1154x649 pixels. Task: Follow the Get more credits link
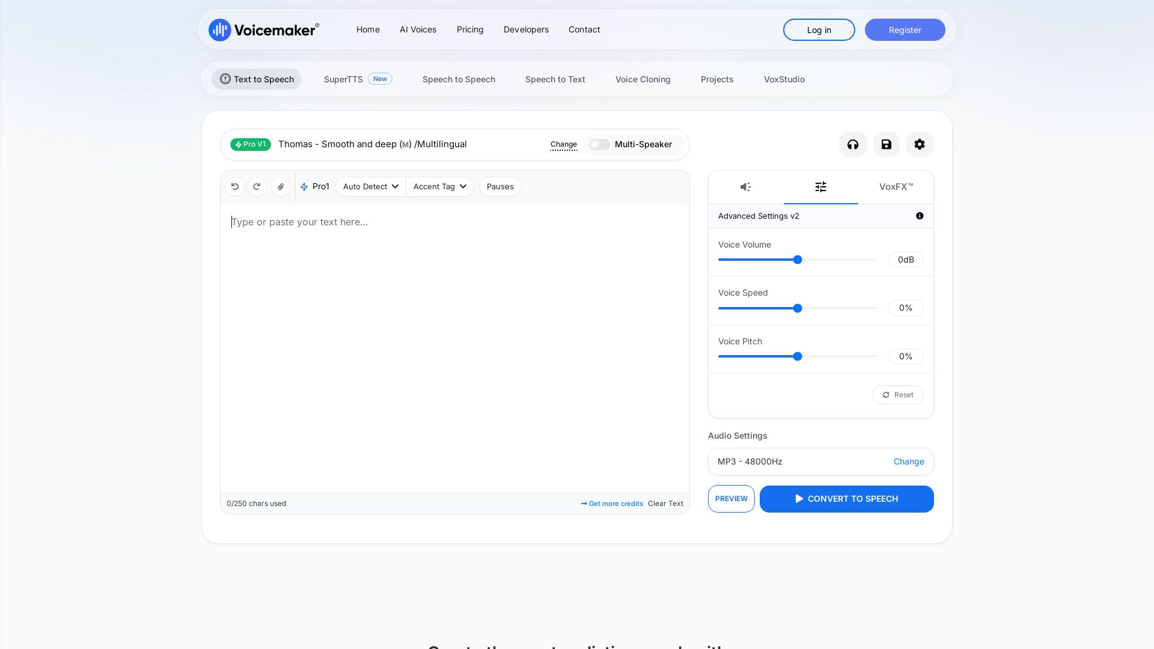coord(612,504)
